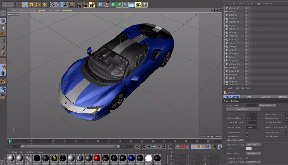This screenshot has height=165, width=288.
Task: Click frame 45 on the timeline ruler
Action: [x=109, y=141]
